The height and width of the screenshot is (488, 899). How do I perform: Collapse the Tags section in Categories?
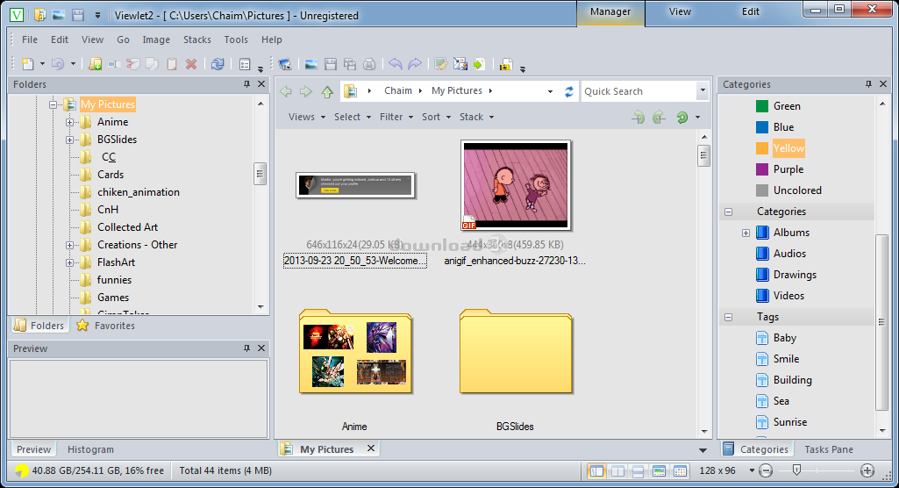pos(728,317)
